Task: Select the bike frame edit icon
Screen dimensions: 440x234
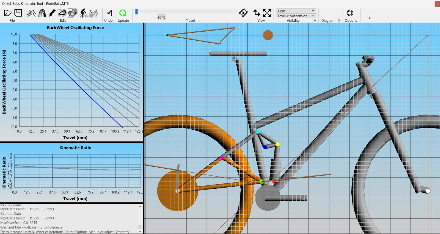Action: 31,13
